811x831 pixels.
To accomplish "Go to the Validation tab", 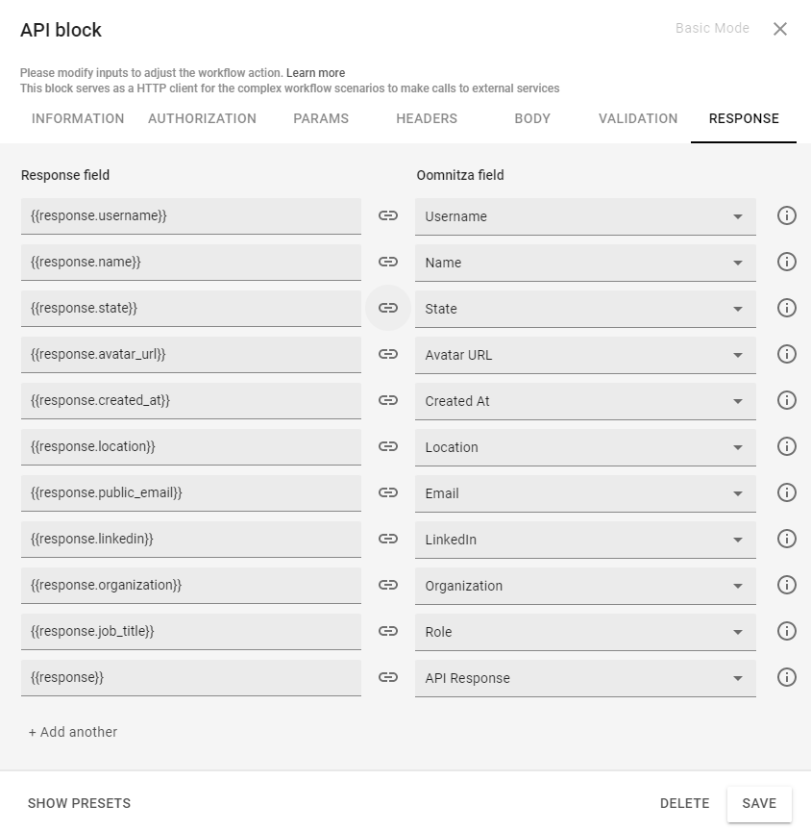I will tap(638, 118).
